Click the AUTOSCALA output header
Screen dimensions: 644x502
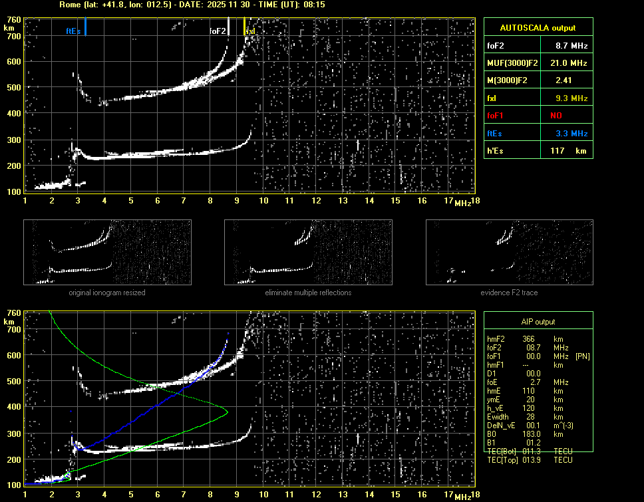click(x=538, y=28)
